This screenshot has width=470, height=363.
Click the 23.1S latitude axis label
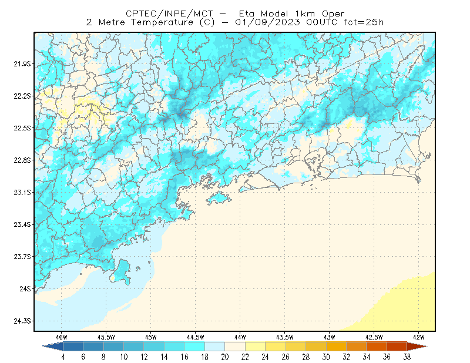coord(22,192)
